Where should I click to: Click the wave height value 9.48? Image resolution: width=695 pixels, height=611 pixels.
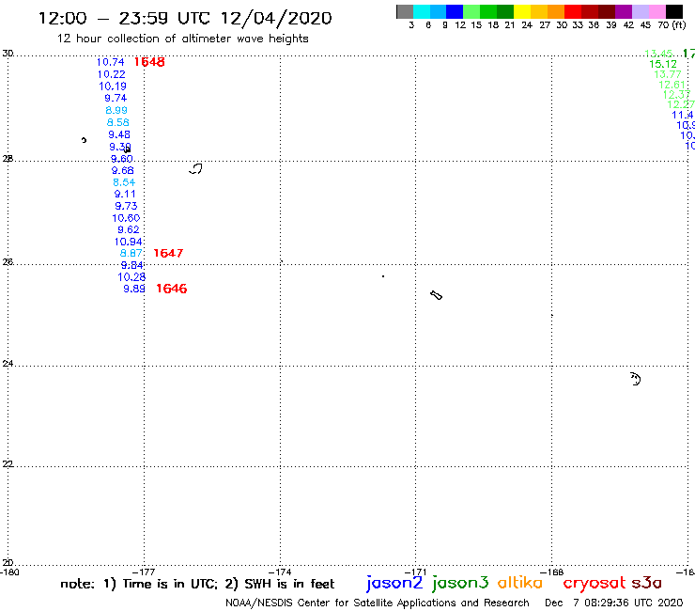tap(119, 134)
